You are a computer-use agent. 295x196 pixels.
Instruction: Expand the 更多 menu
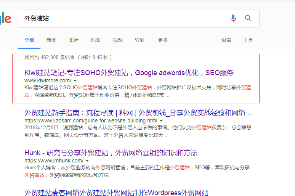click(x=163, y=40)
